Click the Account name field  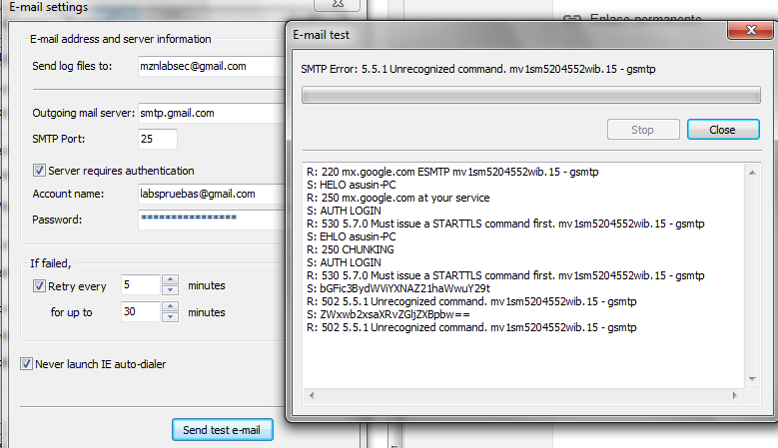pos(213,194)
